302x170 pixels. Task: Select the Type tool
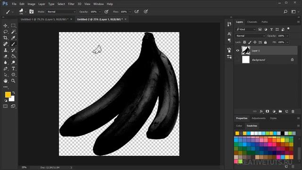pyautogui.click(x=13, y=68)
